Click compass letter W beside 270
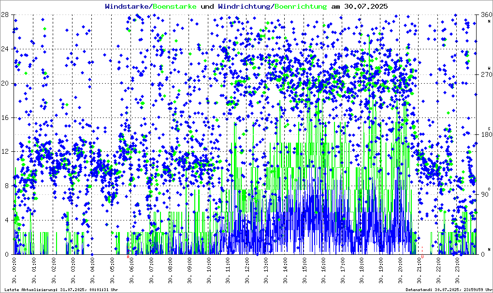 tap(489, 68)
